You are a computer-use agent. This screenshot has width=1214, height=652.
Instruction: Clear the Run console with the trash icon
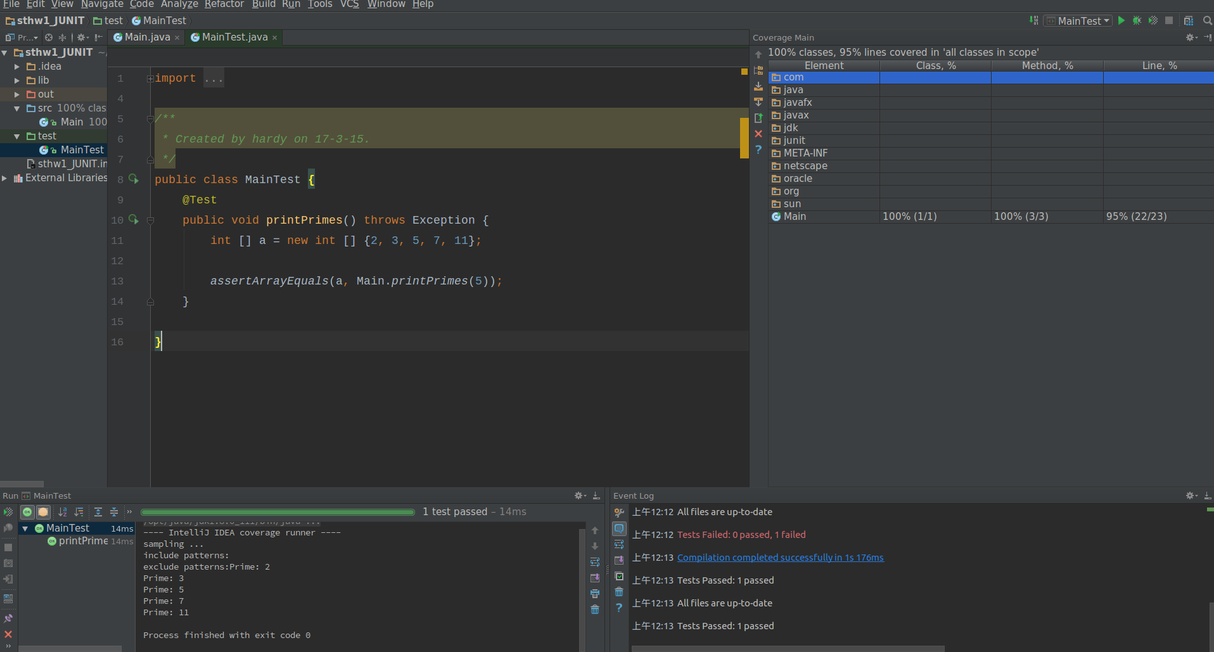point(595,610)
